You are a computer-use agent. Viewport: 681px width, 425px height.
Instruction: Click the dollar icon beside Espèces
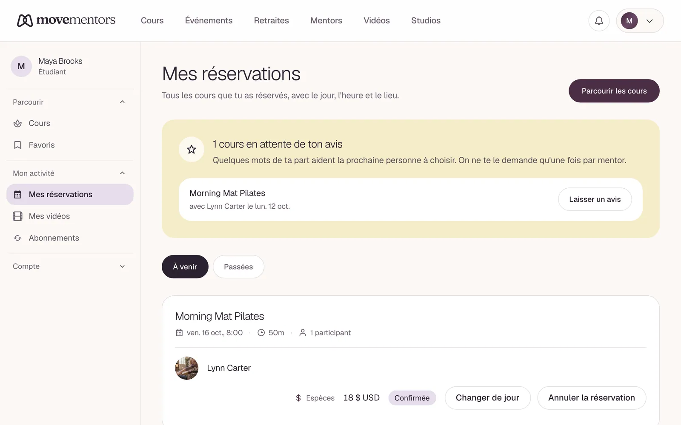click(x=298, y=398)
